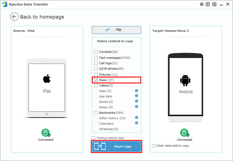The image size is (233, 161).
Task: Click the Apple logo on the iPad image
Action: point(47,79)
